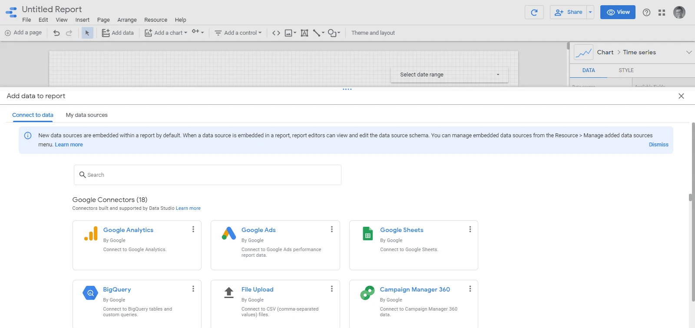Expand the Add a control dropdown

(x=238, y=33)
